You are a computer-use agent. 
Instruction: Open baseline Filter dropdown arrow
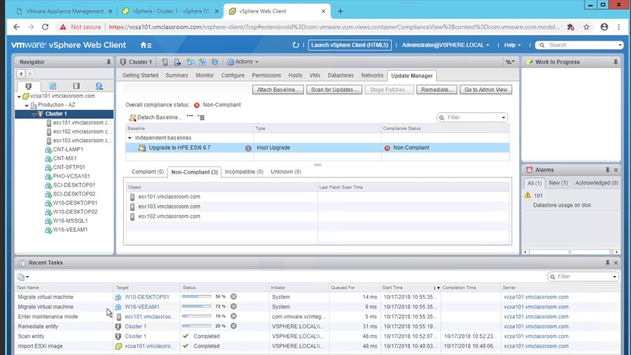[503, 118]
